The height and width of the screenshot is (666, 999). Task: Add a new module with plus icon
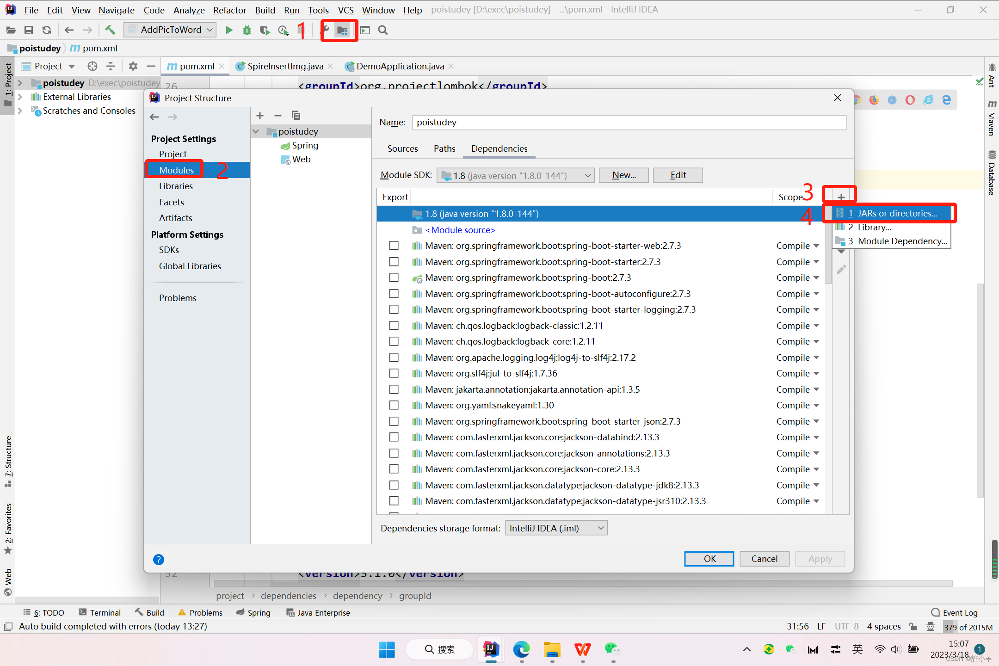pos(260,115)
